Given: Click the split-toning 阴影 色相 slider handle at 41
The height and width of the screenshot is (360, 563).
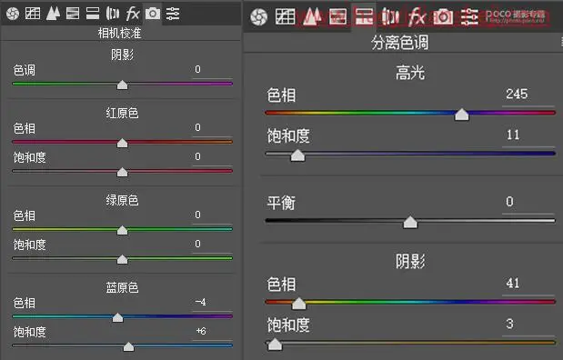Looking at the screenshot, I should click(x=298, y=304).
